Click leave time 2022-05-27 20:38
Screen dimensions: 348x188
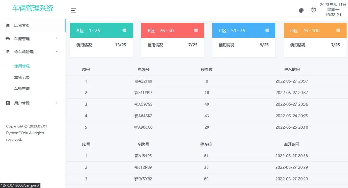pyautogui.click(x=292, y=156)
